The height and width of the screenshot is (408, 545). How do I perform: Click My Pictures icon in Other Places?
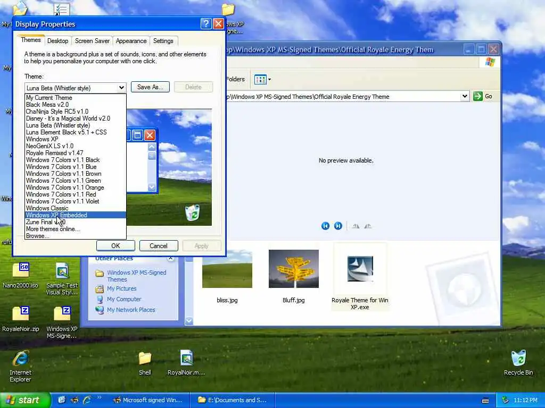tap(100, 288)
